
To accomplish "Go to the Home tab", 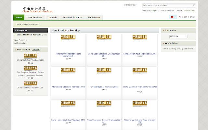I will (19, 17).
